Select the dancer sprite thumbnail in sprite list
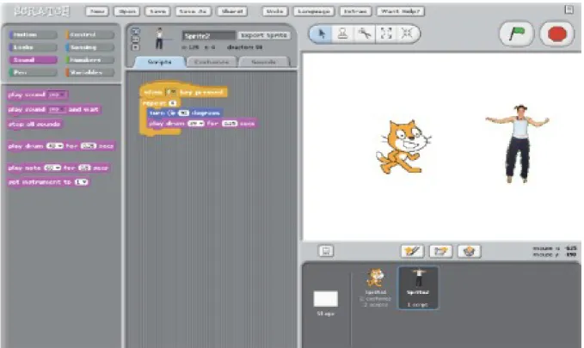This screenshot has width=584, height=348. [418, 288]
